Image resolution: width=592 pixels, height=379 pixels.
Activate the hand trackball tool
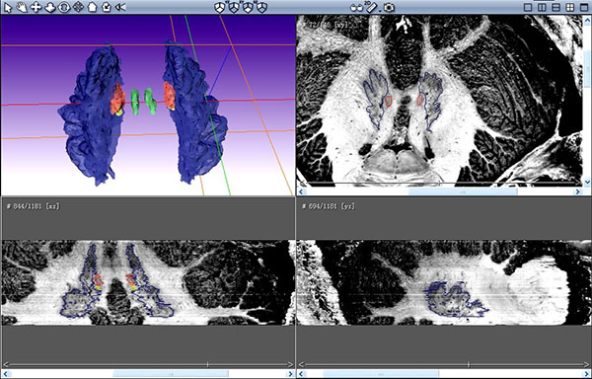tap(22, 7)
